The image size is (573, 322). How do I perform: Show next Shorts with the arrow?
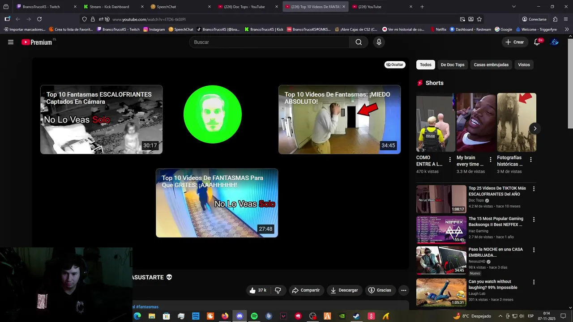[x=535, y=128]
